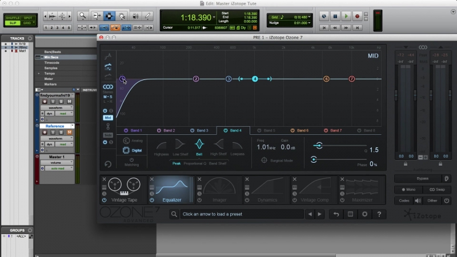
Task: Click Return to Zero transport button
Action: (324, 27)
